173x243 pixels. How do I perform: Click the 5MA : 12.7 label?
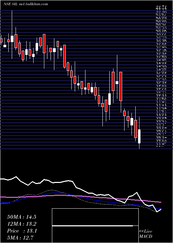click(20, 237)
